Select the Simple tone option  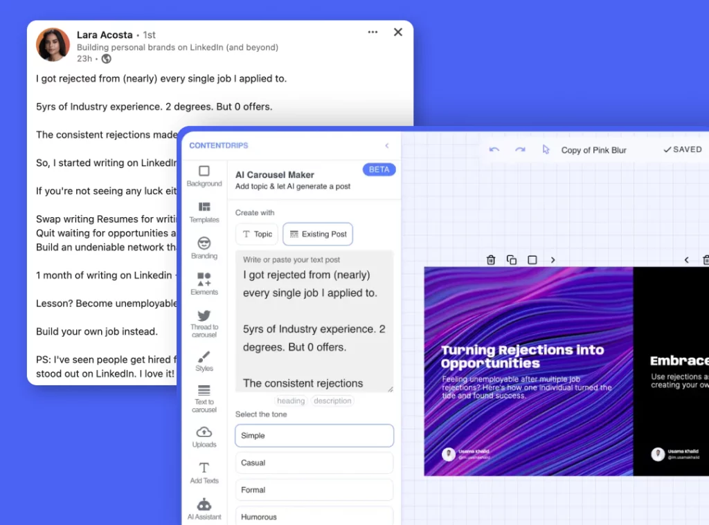click(314, 436)
